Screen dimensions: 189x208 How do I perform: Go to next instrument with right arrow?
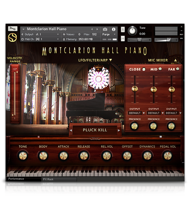[97, 29]
